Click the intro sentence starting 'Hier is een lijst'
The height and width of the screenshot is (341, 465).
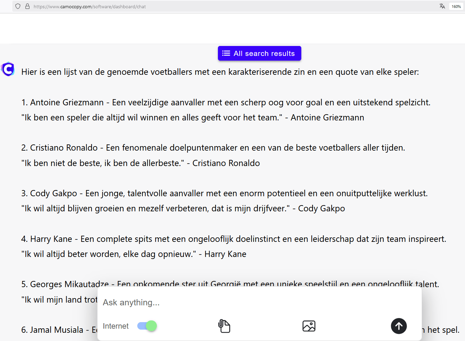(x=220, y=72)
